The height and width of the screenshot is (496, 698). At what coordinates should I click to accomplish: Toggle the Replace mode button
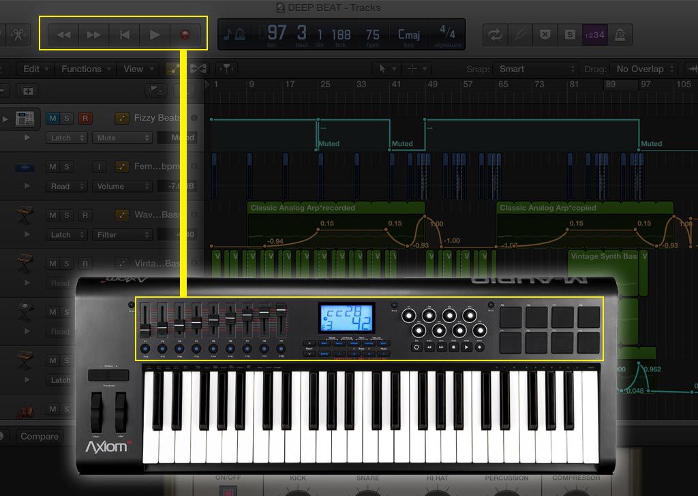545,35
